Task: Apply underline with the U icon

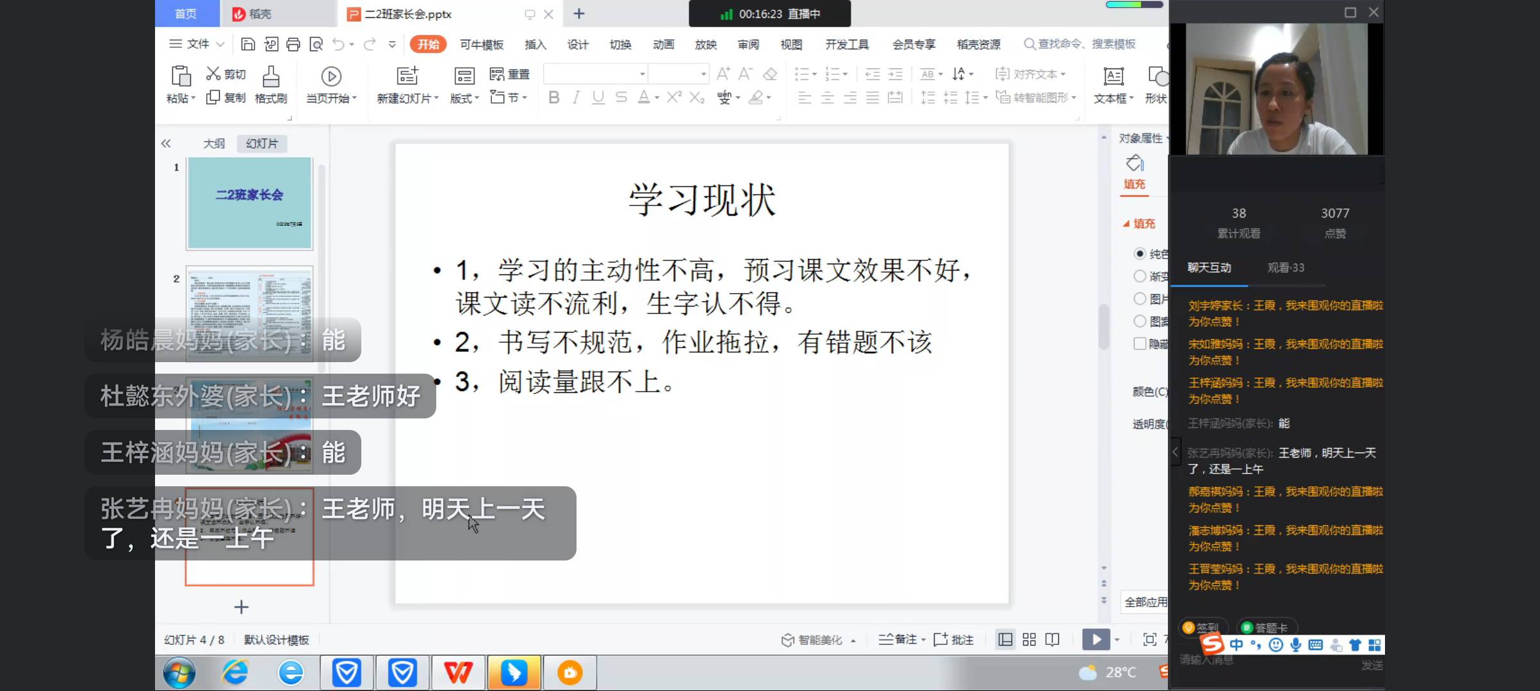Action: 598,97
